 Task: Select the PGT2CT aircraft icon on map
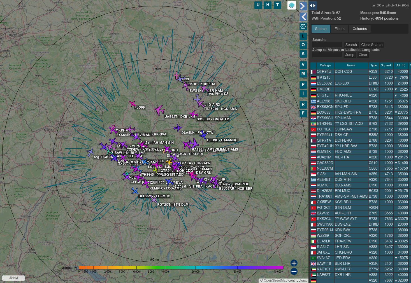pos(153,199)
